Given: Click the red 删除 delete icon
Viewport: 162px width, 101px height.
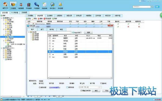Looking at the screenshot, I should point(39,19).
